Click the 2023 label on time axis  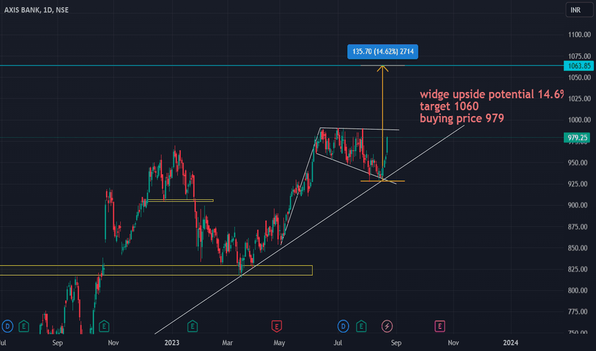click(172, 343)
